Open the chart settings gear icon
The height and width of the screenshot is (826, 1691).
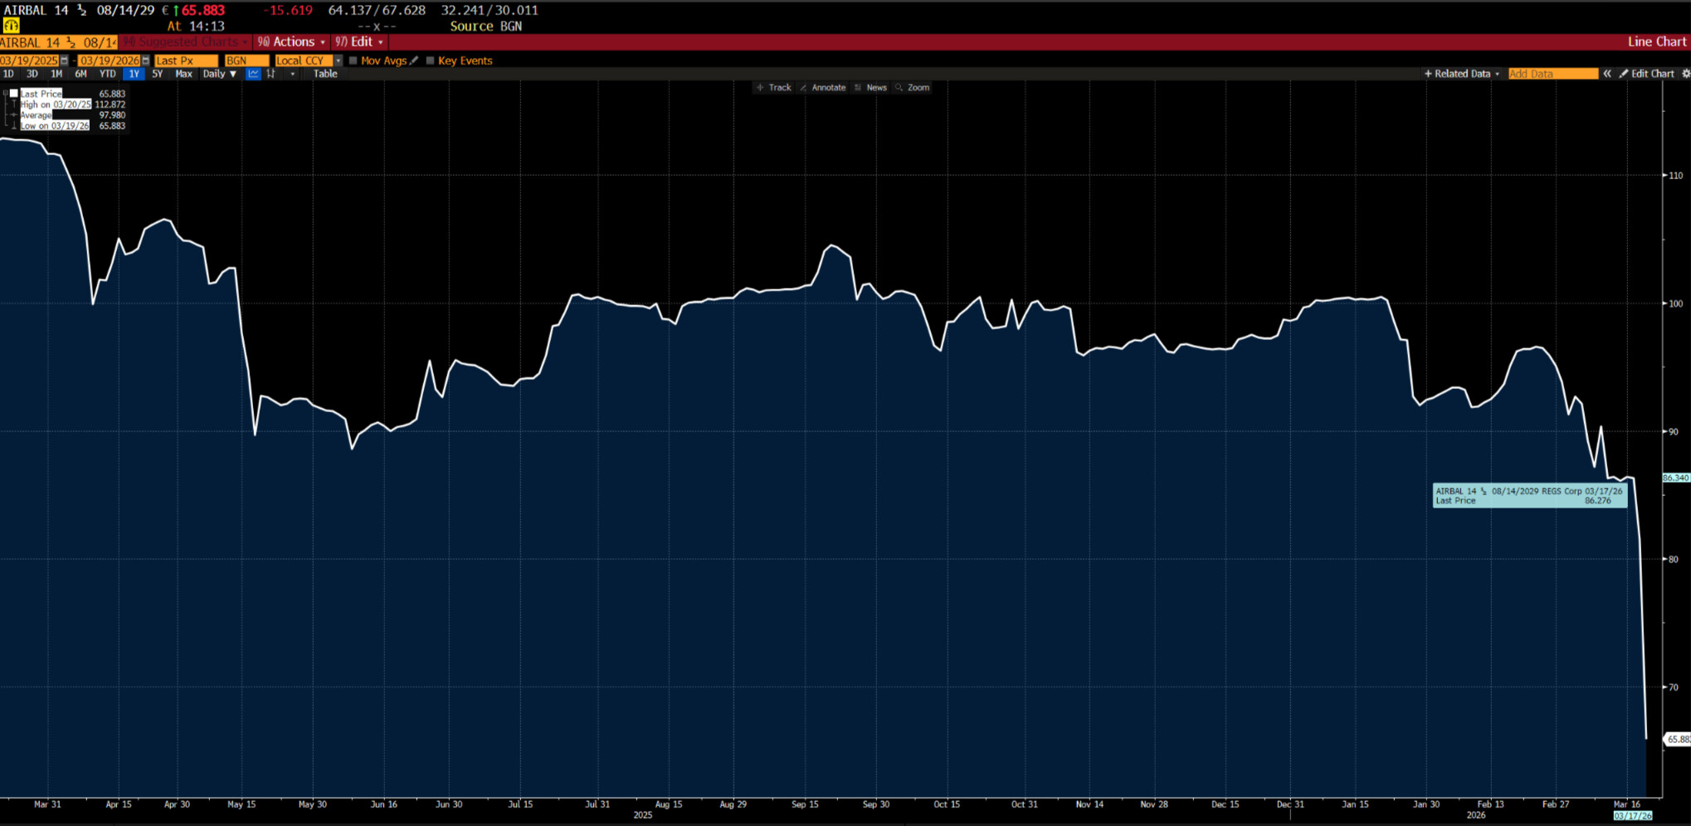tap(1685, 74)
